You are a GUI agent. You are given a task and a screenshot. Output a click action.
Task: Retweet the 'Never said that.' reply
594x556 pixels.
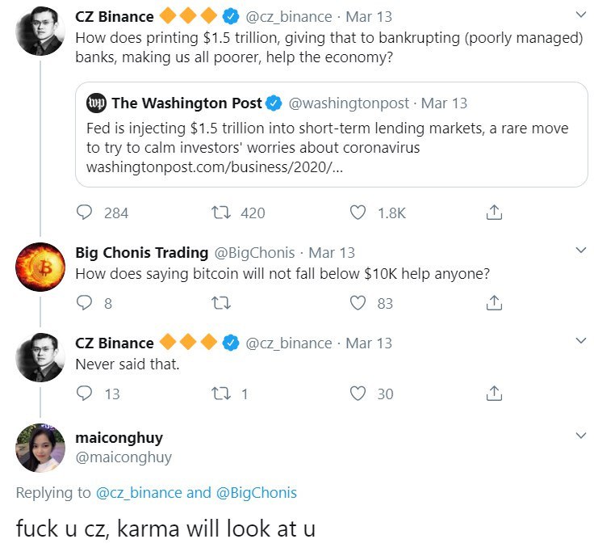[x=221, y=394]
